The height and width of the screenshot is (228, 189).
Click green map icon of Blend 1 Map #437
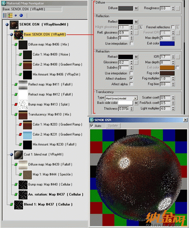click(12, 204)
